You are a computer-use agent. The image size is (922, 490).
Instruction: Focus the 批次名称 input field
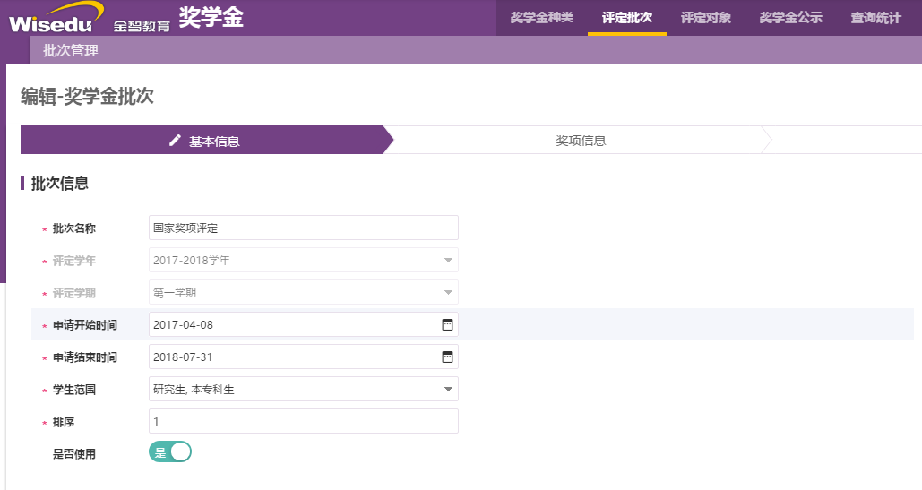304,228
